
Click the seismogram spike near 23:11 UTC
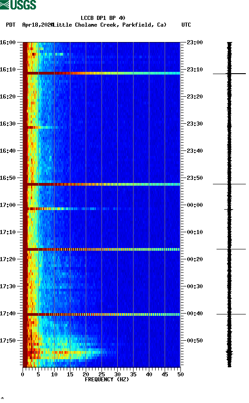point(229,74)
